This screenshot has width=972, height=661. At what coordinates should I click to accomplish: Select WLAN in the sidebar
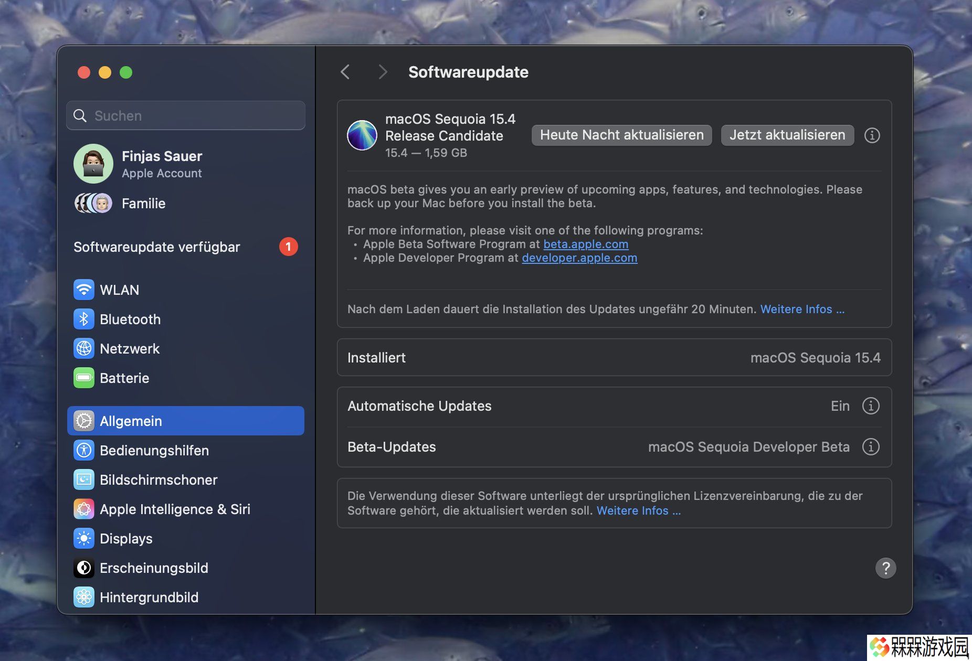click(119, 290)
